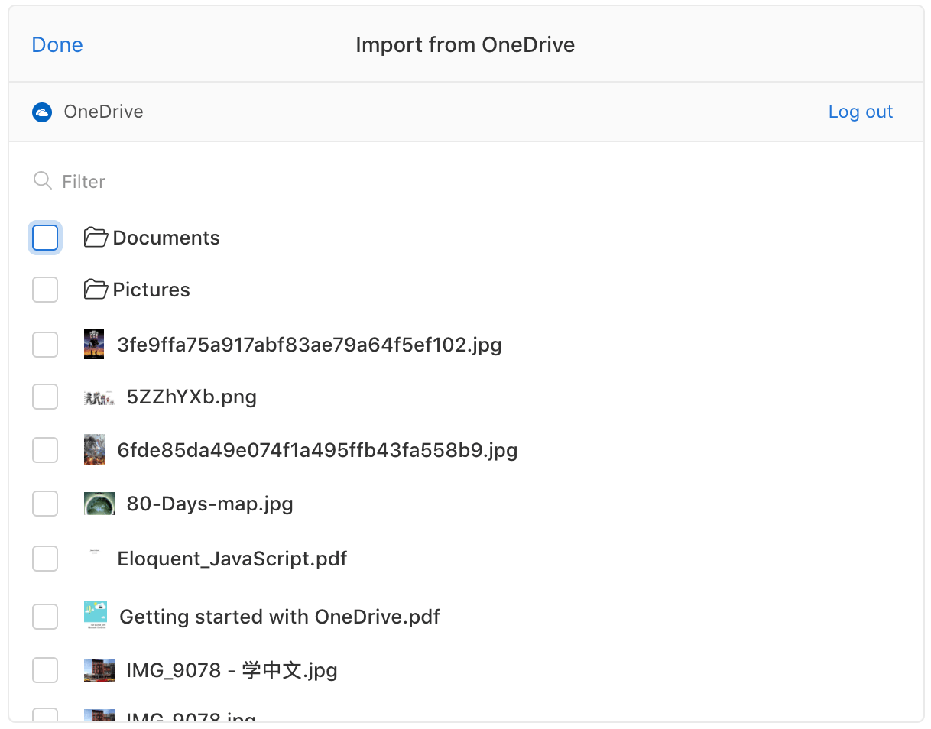Tick the 5ZZhYXb.png checkbox
Viewport: 931px width, 729px height.
pyautogui.click(x=45, y=397)
